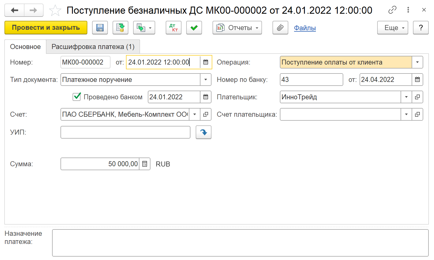
Task: Open the Тип документа dropdown list
Action: [206, 80]
